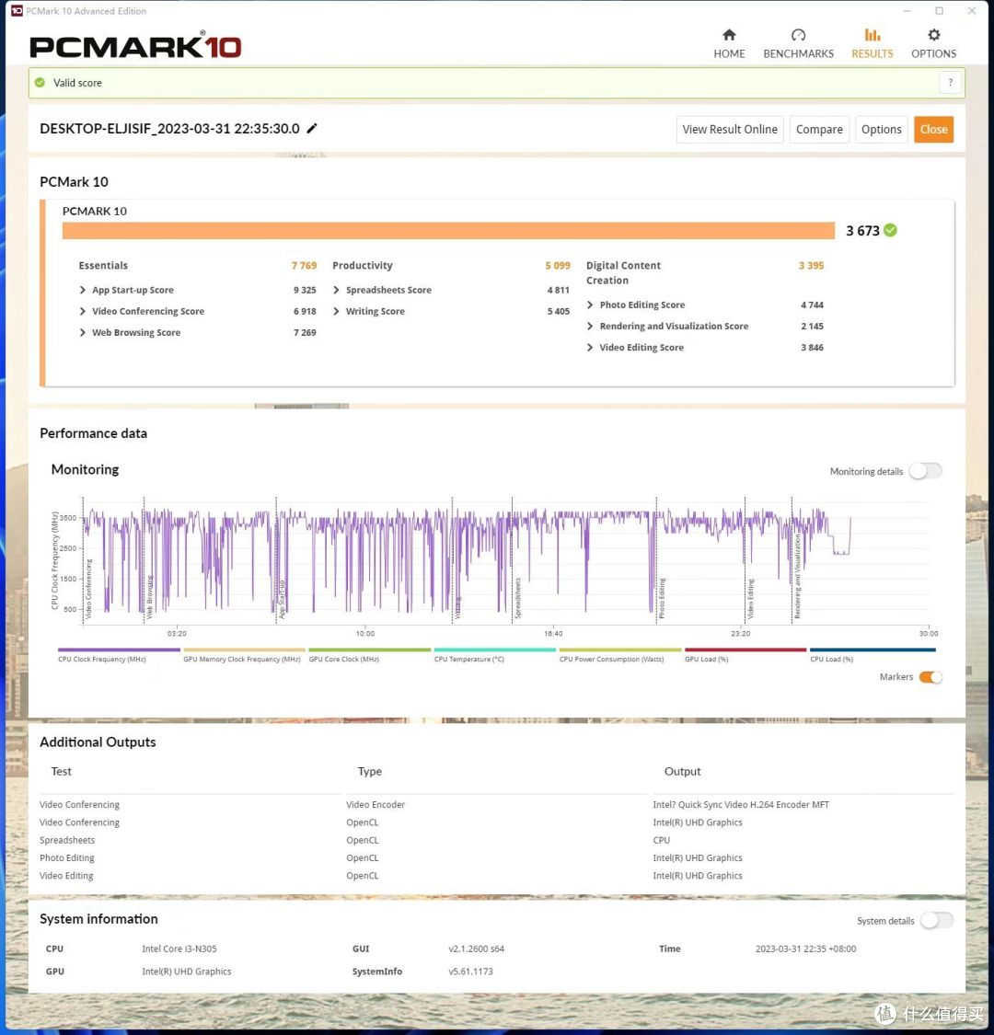Expand Video Conferencing Score details
Screen dimensions: 994x1035
83,311
